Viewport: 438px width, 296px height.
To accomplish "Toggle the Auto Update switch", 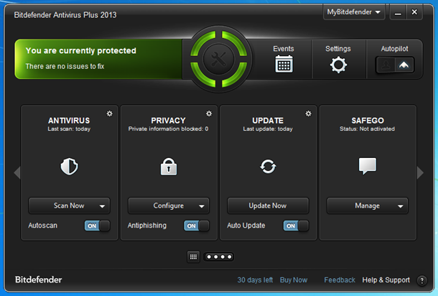I will click(296, 226).
